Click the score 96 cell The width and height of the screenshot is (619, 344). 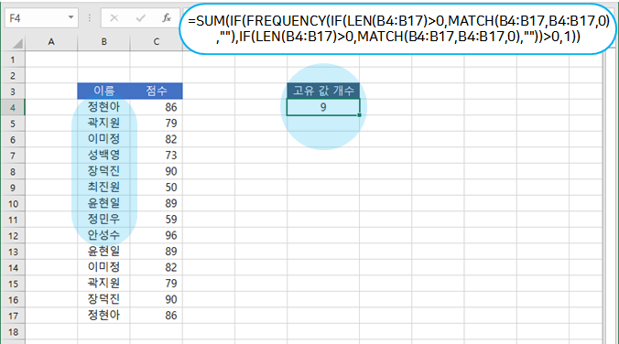157,235
